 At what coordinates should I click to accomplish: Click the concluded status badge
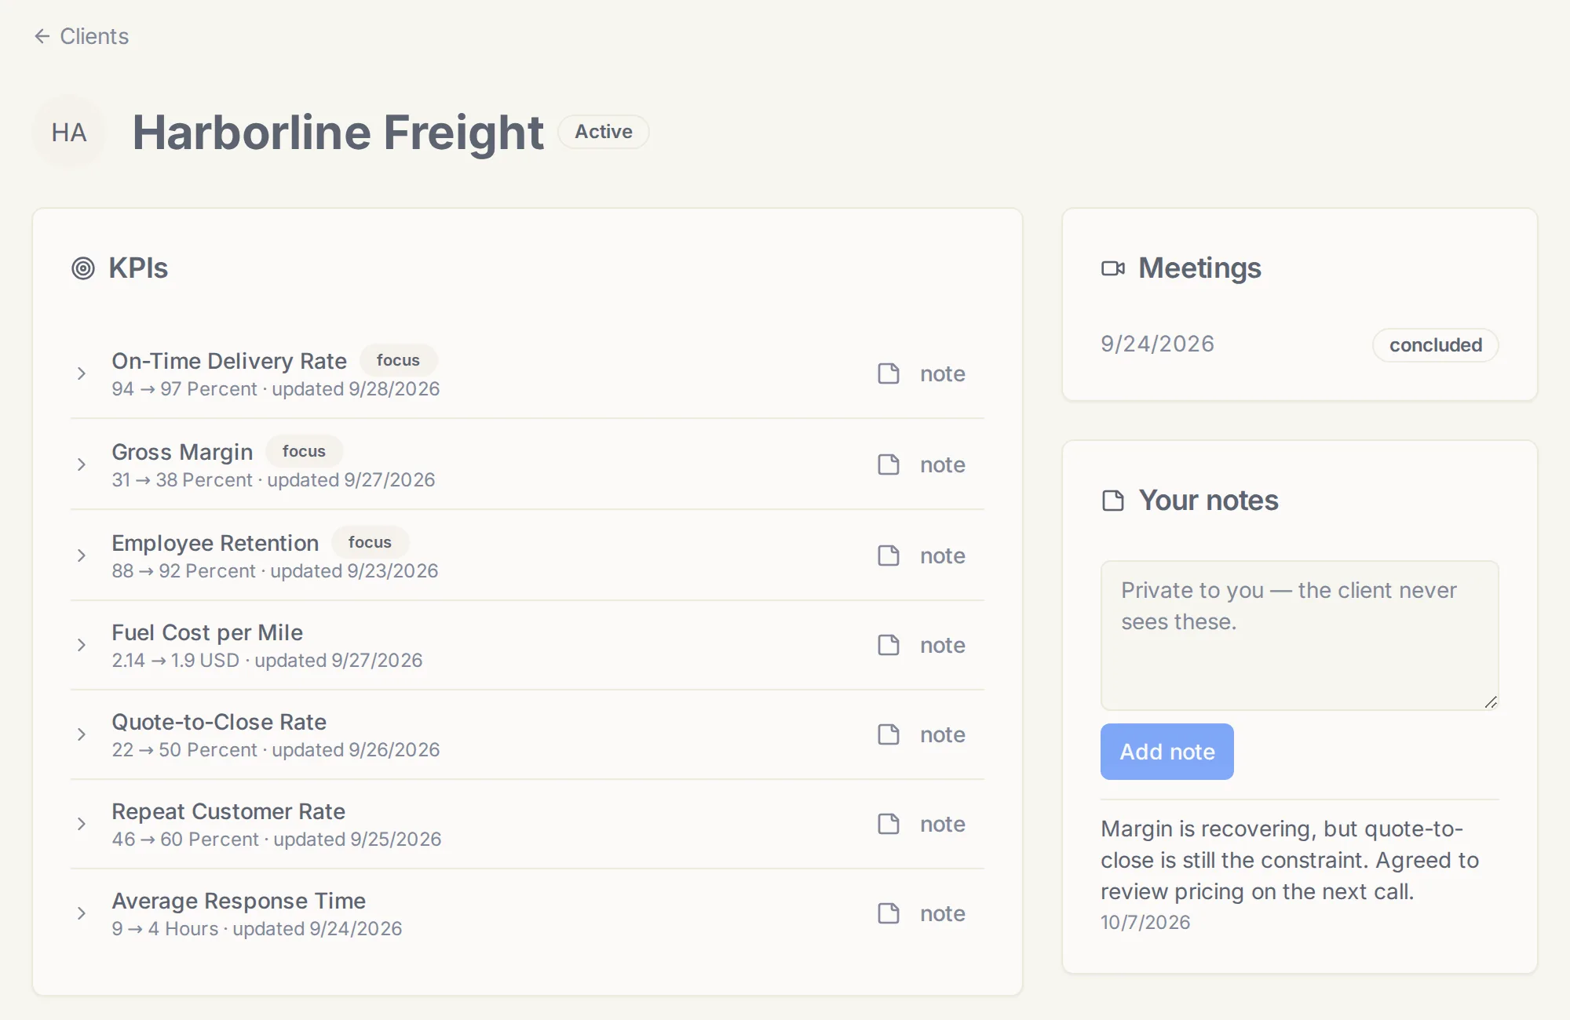pos(1435,345)
